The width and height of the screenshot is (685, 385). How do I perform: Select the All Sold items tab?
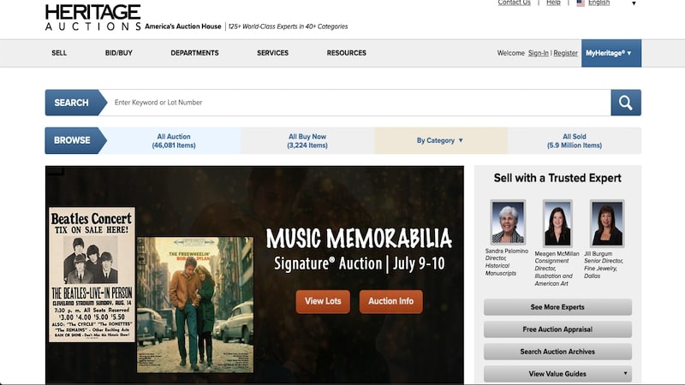coord(575,140)
